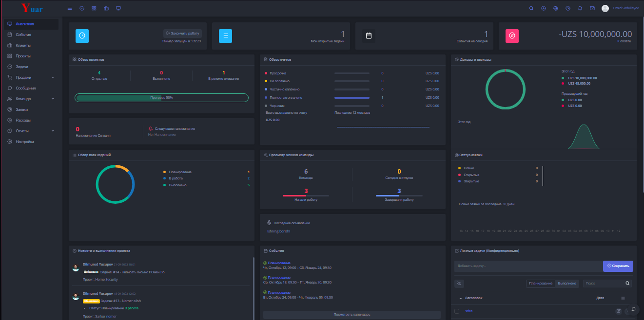Click the clock icon in top bar

point(568,8)
